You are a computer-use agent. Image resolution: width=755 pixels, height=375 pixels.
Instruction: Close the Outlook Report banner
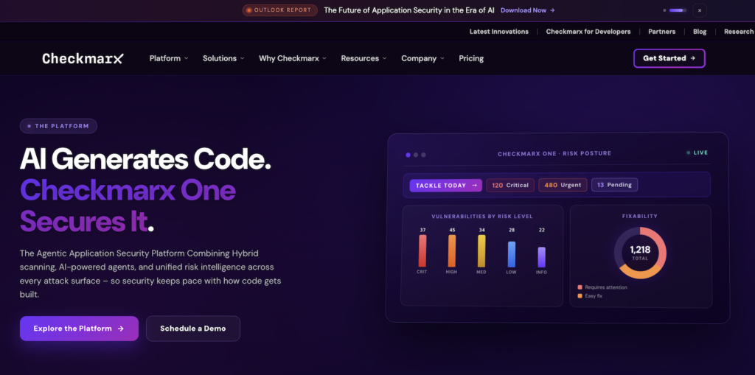699,10
